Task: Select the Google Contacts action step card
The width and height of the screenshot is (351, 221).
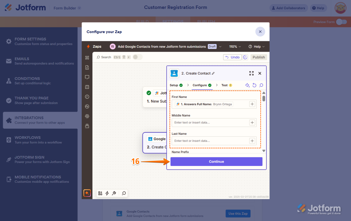Action: [155, 143]
